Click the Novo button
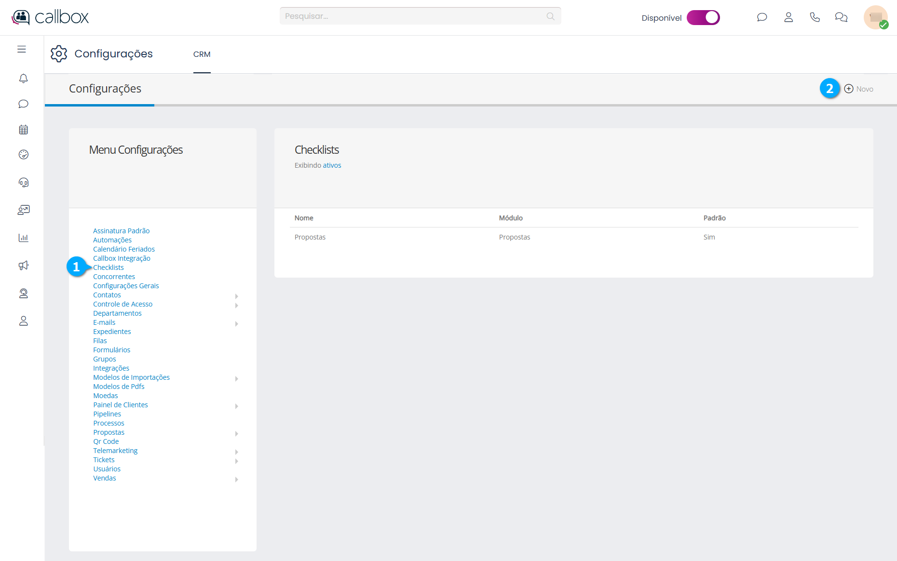This screenshot has width=897, height=561. click(859, 89)
